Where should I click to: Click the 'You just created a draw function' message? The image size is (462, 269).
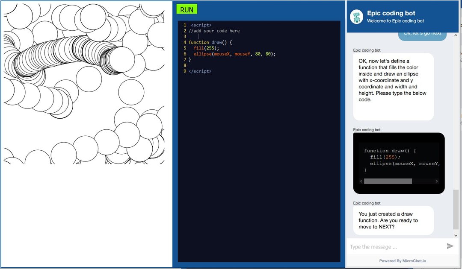point(393,220)
